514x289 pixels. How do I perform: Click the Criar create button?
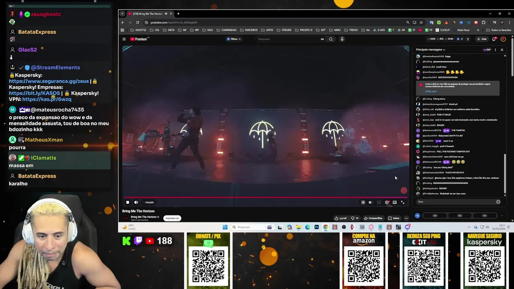coord(481,39)
